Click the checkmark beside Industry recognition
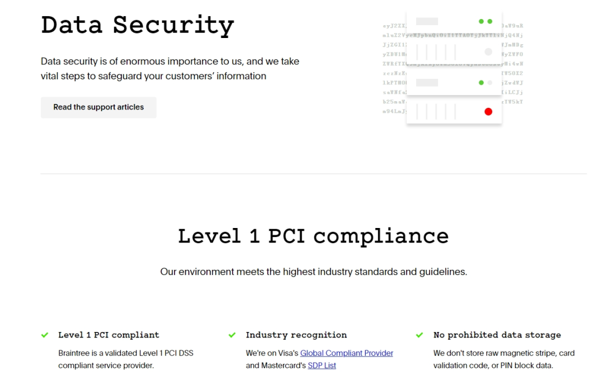Image resolution: width=604 pixels, height=380 pixels. [x=232, y=335]
